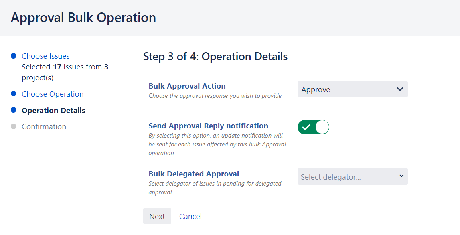Click the Cancel link
460x235 pixels.
190,216
